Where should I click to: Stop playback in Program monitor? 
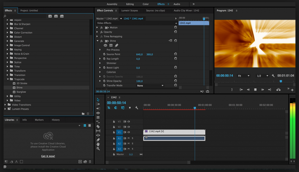point(255,89)
